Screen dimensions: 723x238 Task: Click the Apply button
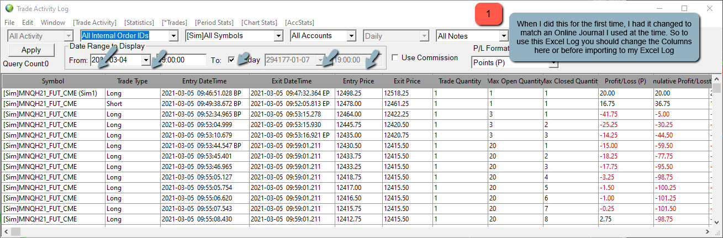click(x=31, y=50)
